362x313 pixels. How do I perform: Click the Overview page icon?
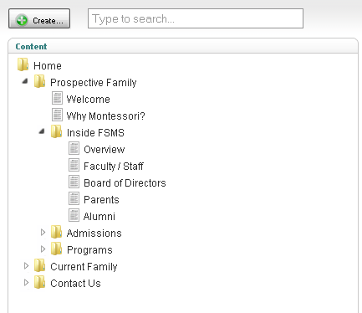pyautogui.click(x=74, y=148)
